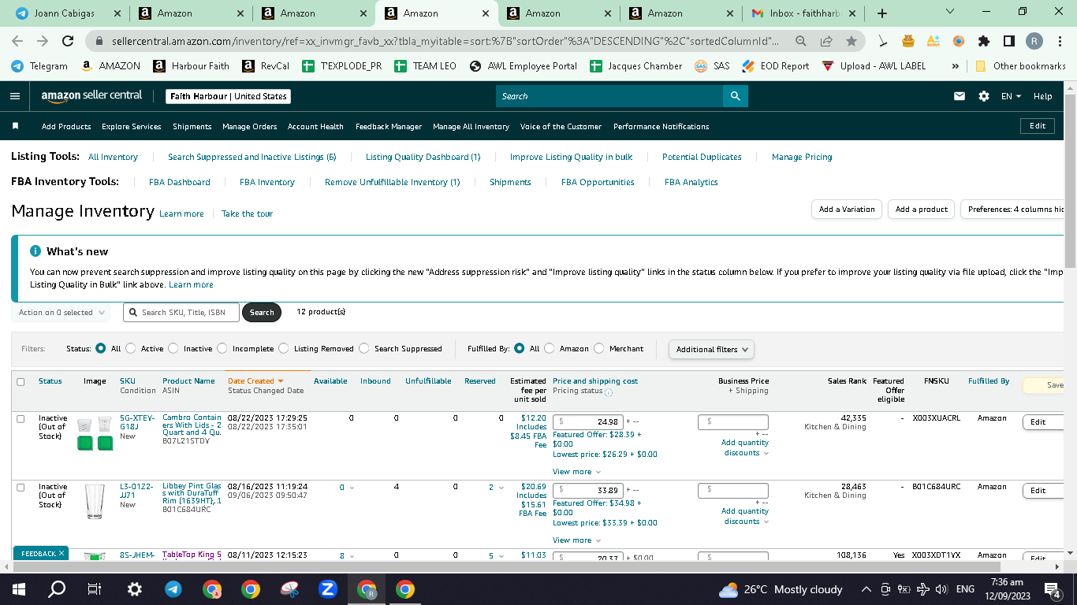Reload the page with refresh icon
The height and width of the screenshot is (605, 1077).
[x=68, y=41]
